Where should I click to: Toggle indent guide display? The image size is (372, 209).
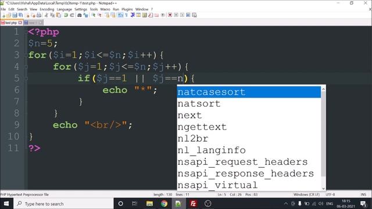(x=133, y=15)
